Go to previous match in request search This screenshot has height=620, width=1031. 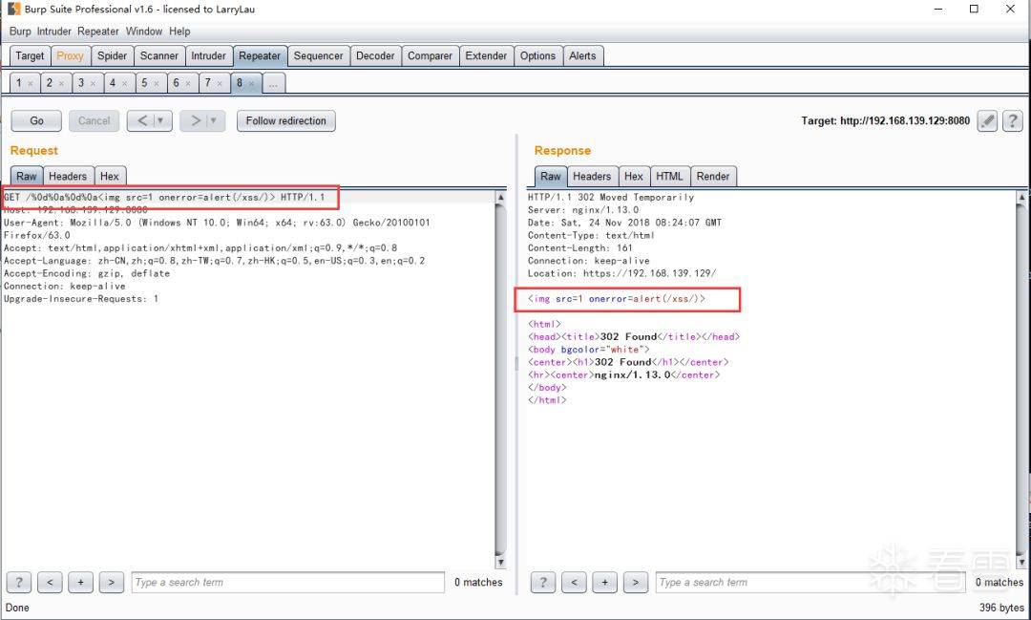(50, 583)
